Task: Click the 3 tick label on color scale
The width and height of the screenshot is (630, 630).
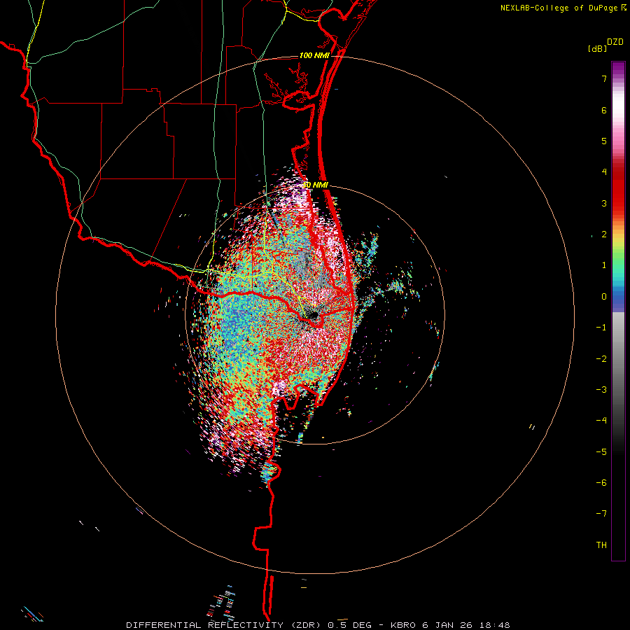Action: 604,203
